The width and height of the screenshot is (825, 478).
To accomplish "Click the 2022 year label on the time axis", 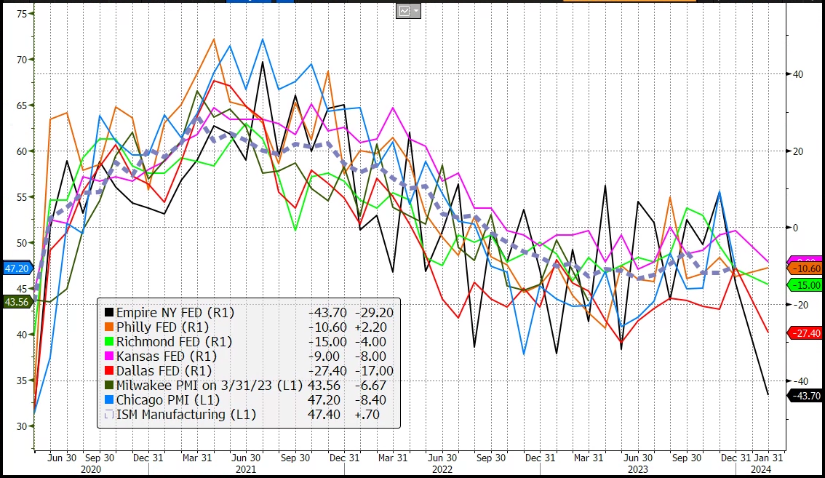I will pyautogui.click(x=442, y=469).
